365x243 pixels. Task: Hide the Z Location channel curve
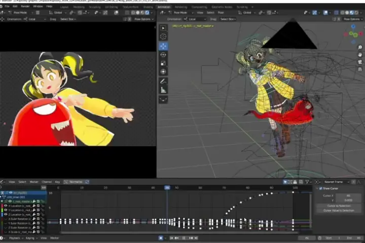point(6,215)
